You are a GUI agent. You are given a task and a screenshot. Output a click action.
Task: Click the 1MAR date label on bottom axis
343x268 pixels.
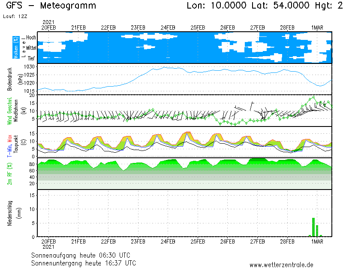point(317,241)
